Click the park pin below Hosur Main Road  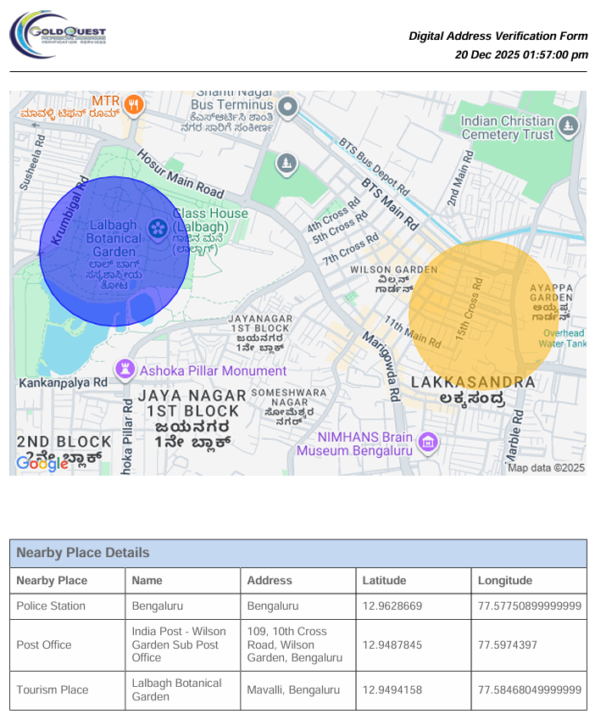(x=286, y=163)
